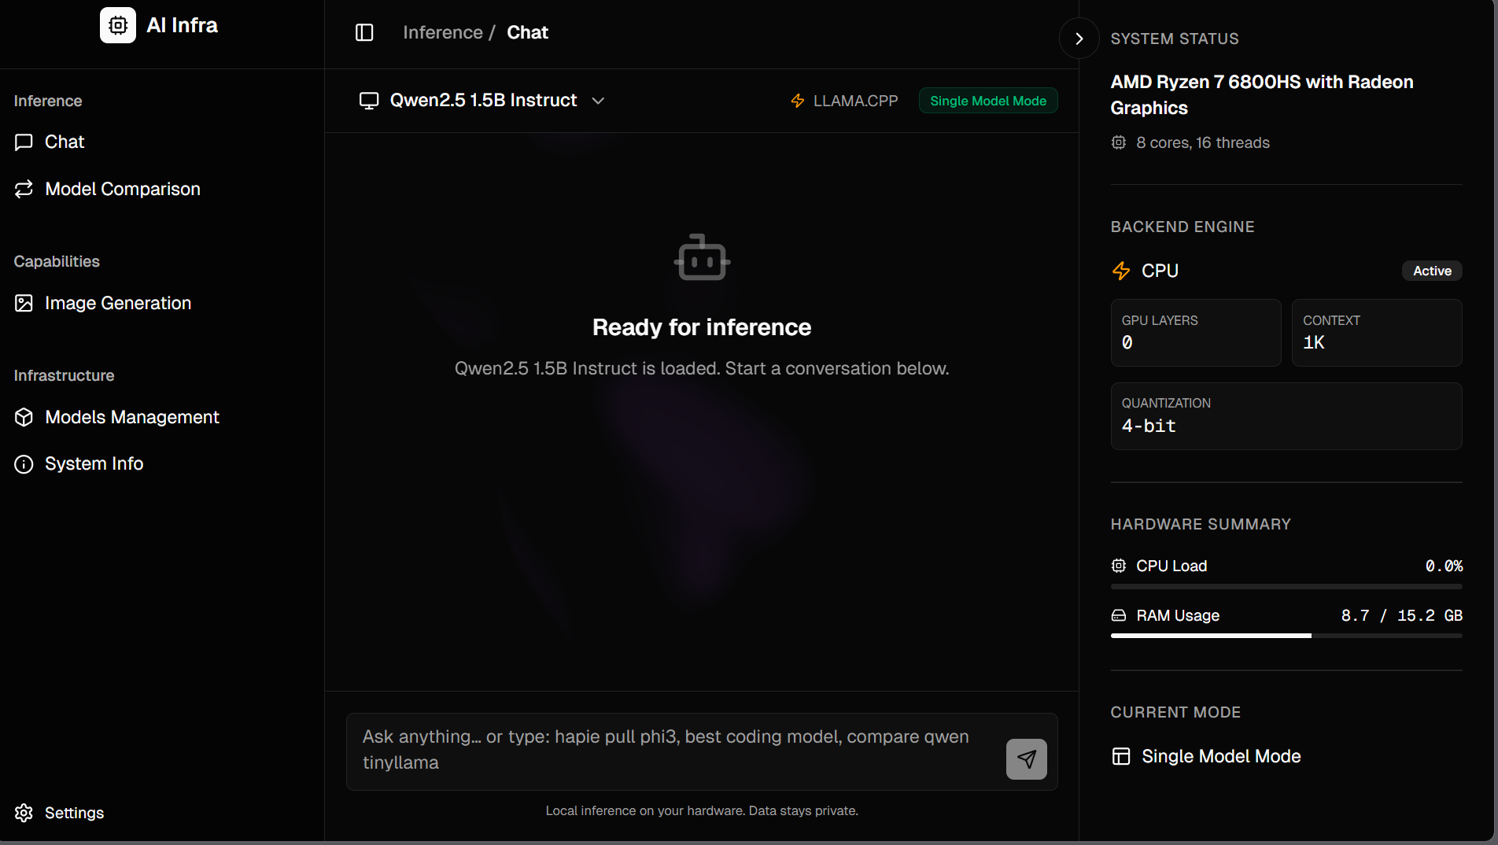Click the RAM Usage progress bar
Image resolution: width=1498 pixels, height=845 pixels.
1286,636
